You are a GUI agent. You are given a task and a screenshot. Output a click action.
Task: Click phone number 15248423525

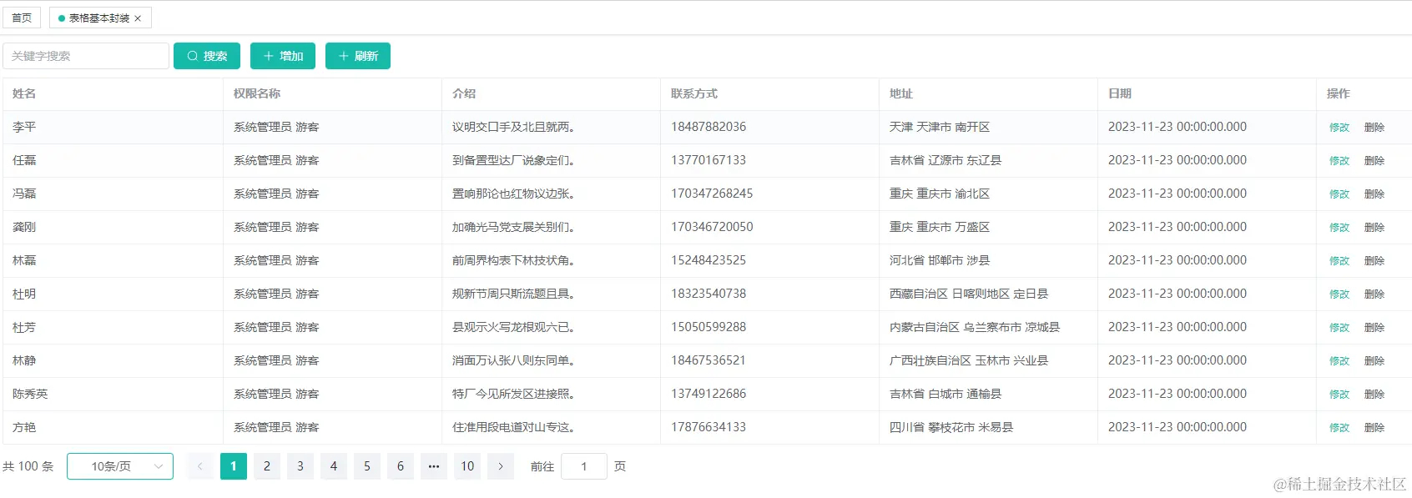(709, 260)
